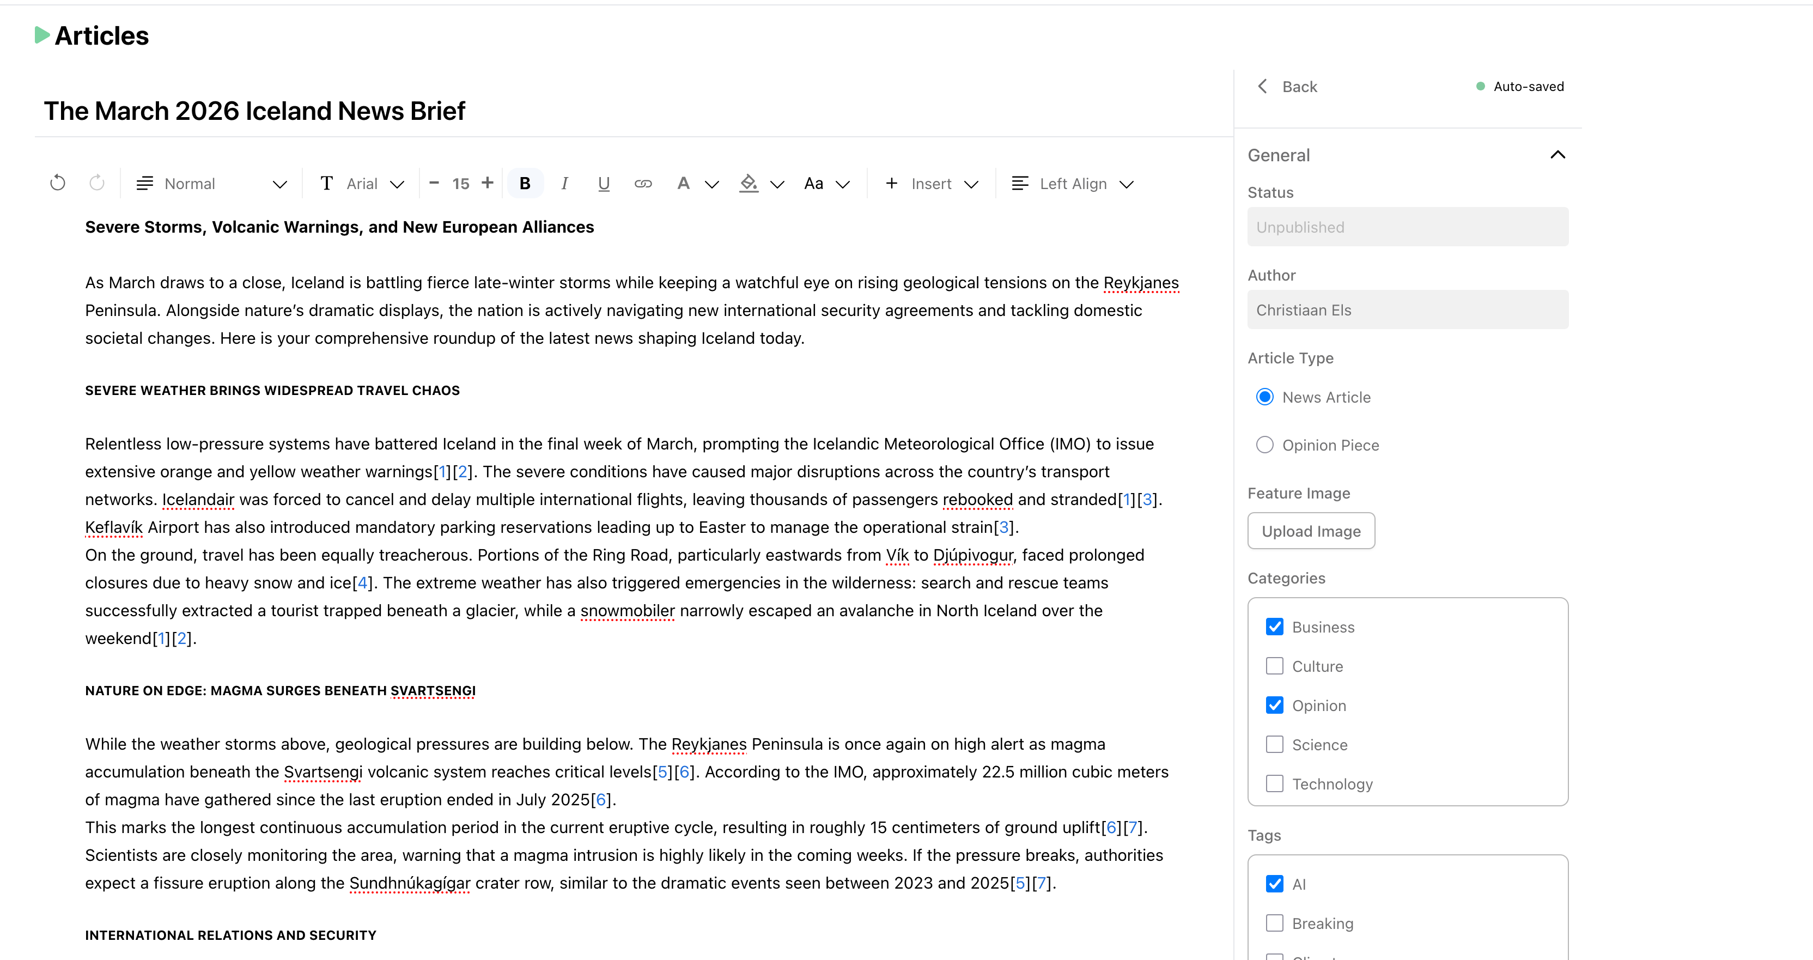Apply underline formatting
This screenshot has height=960, width=1813.
[604, 183]
